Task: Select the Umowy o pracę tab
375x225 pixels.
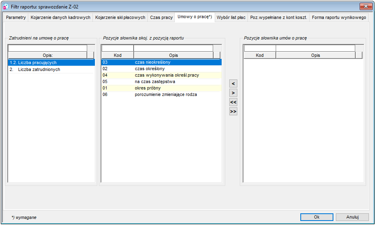Action: pos(195,17)
